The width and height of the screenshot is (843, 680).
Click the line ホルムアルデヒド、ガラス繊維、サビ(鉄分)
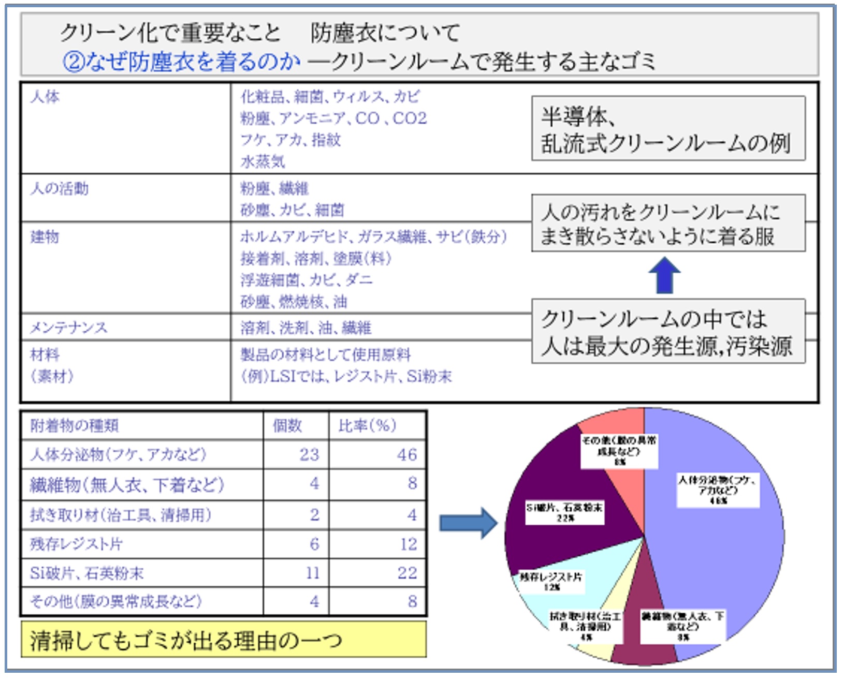coord(373,237)
